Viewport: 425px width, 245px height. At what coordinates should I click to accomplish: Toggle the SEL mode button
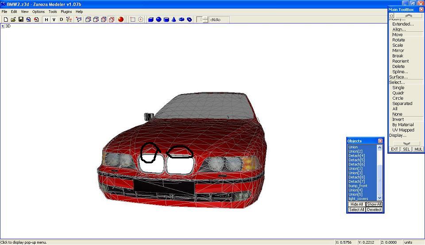pyautogui.click(x=406, y=149)
